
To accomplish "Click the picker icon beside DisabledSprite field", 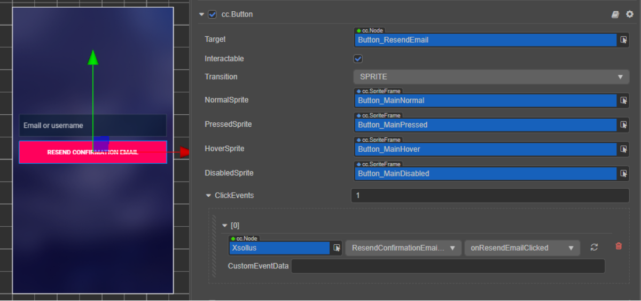I will (623, 174).
